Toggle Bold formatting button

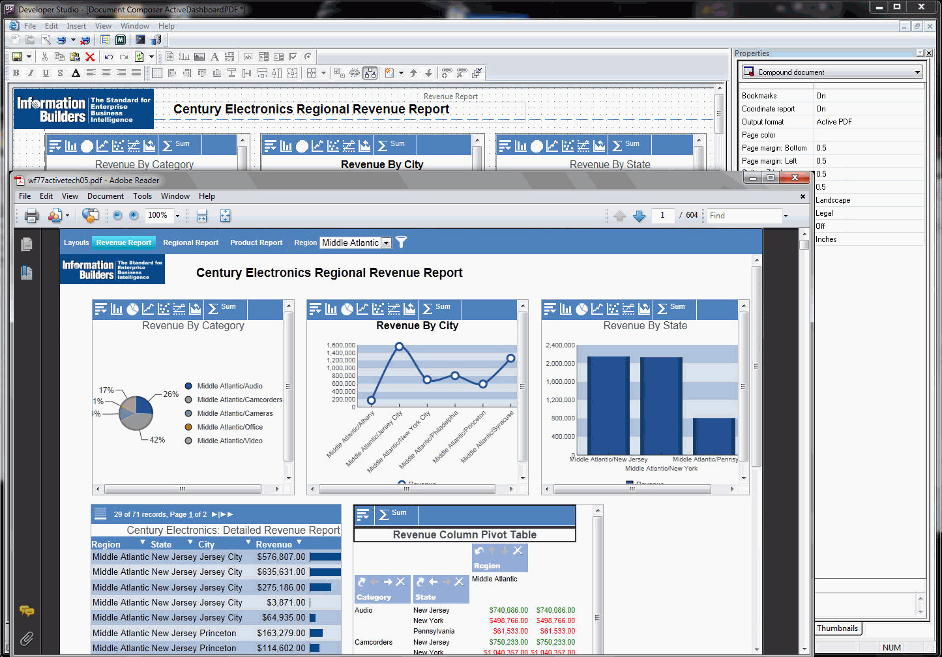[16, 73]
